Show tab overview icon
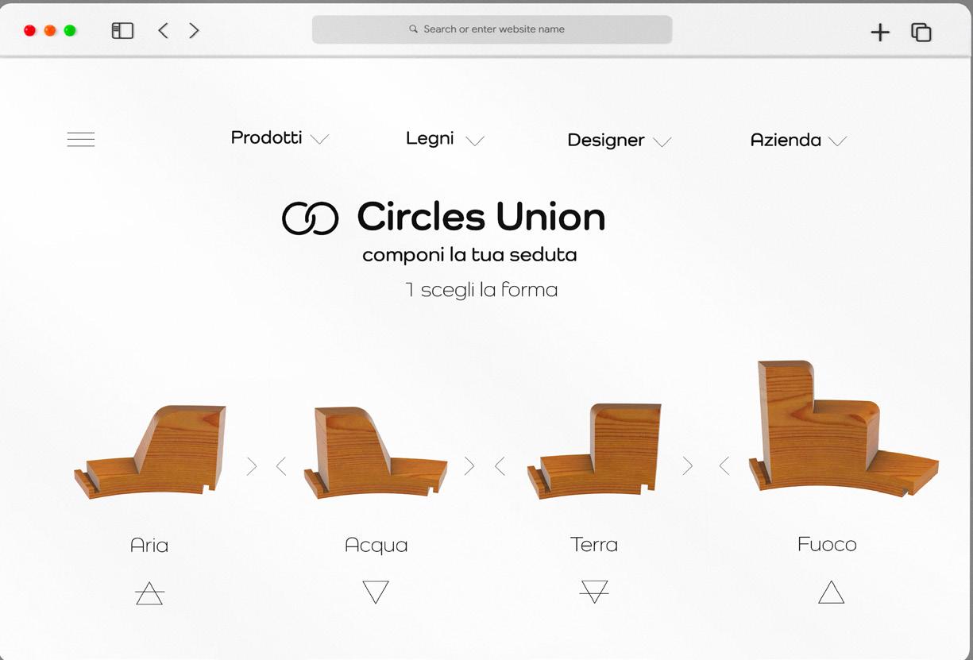Screen dimensions: 973x660 pos(921,32)
